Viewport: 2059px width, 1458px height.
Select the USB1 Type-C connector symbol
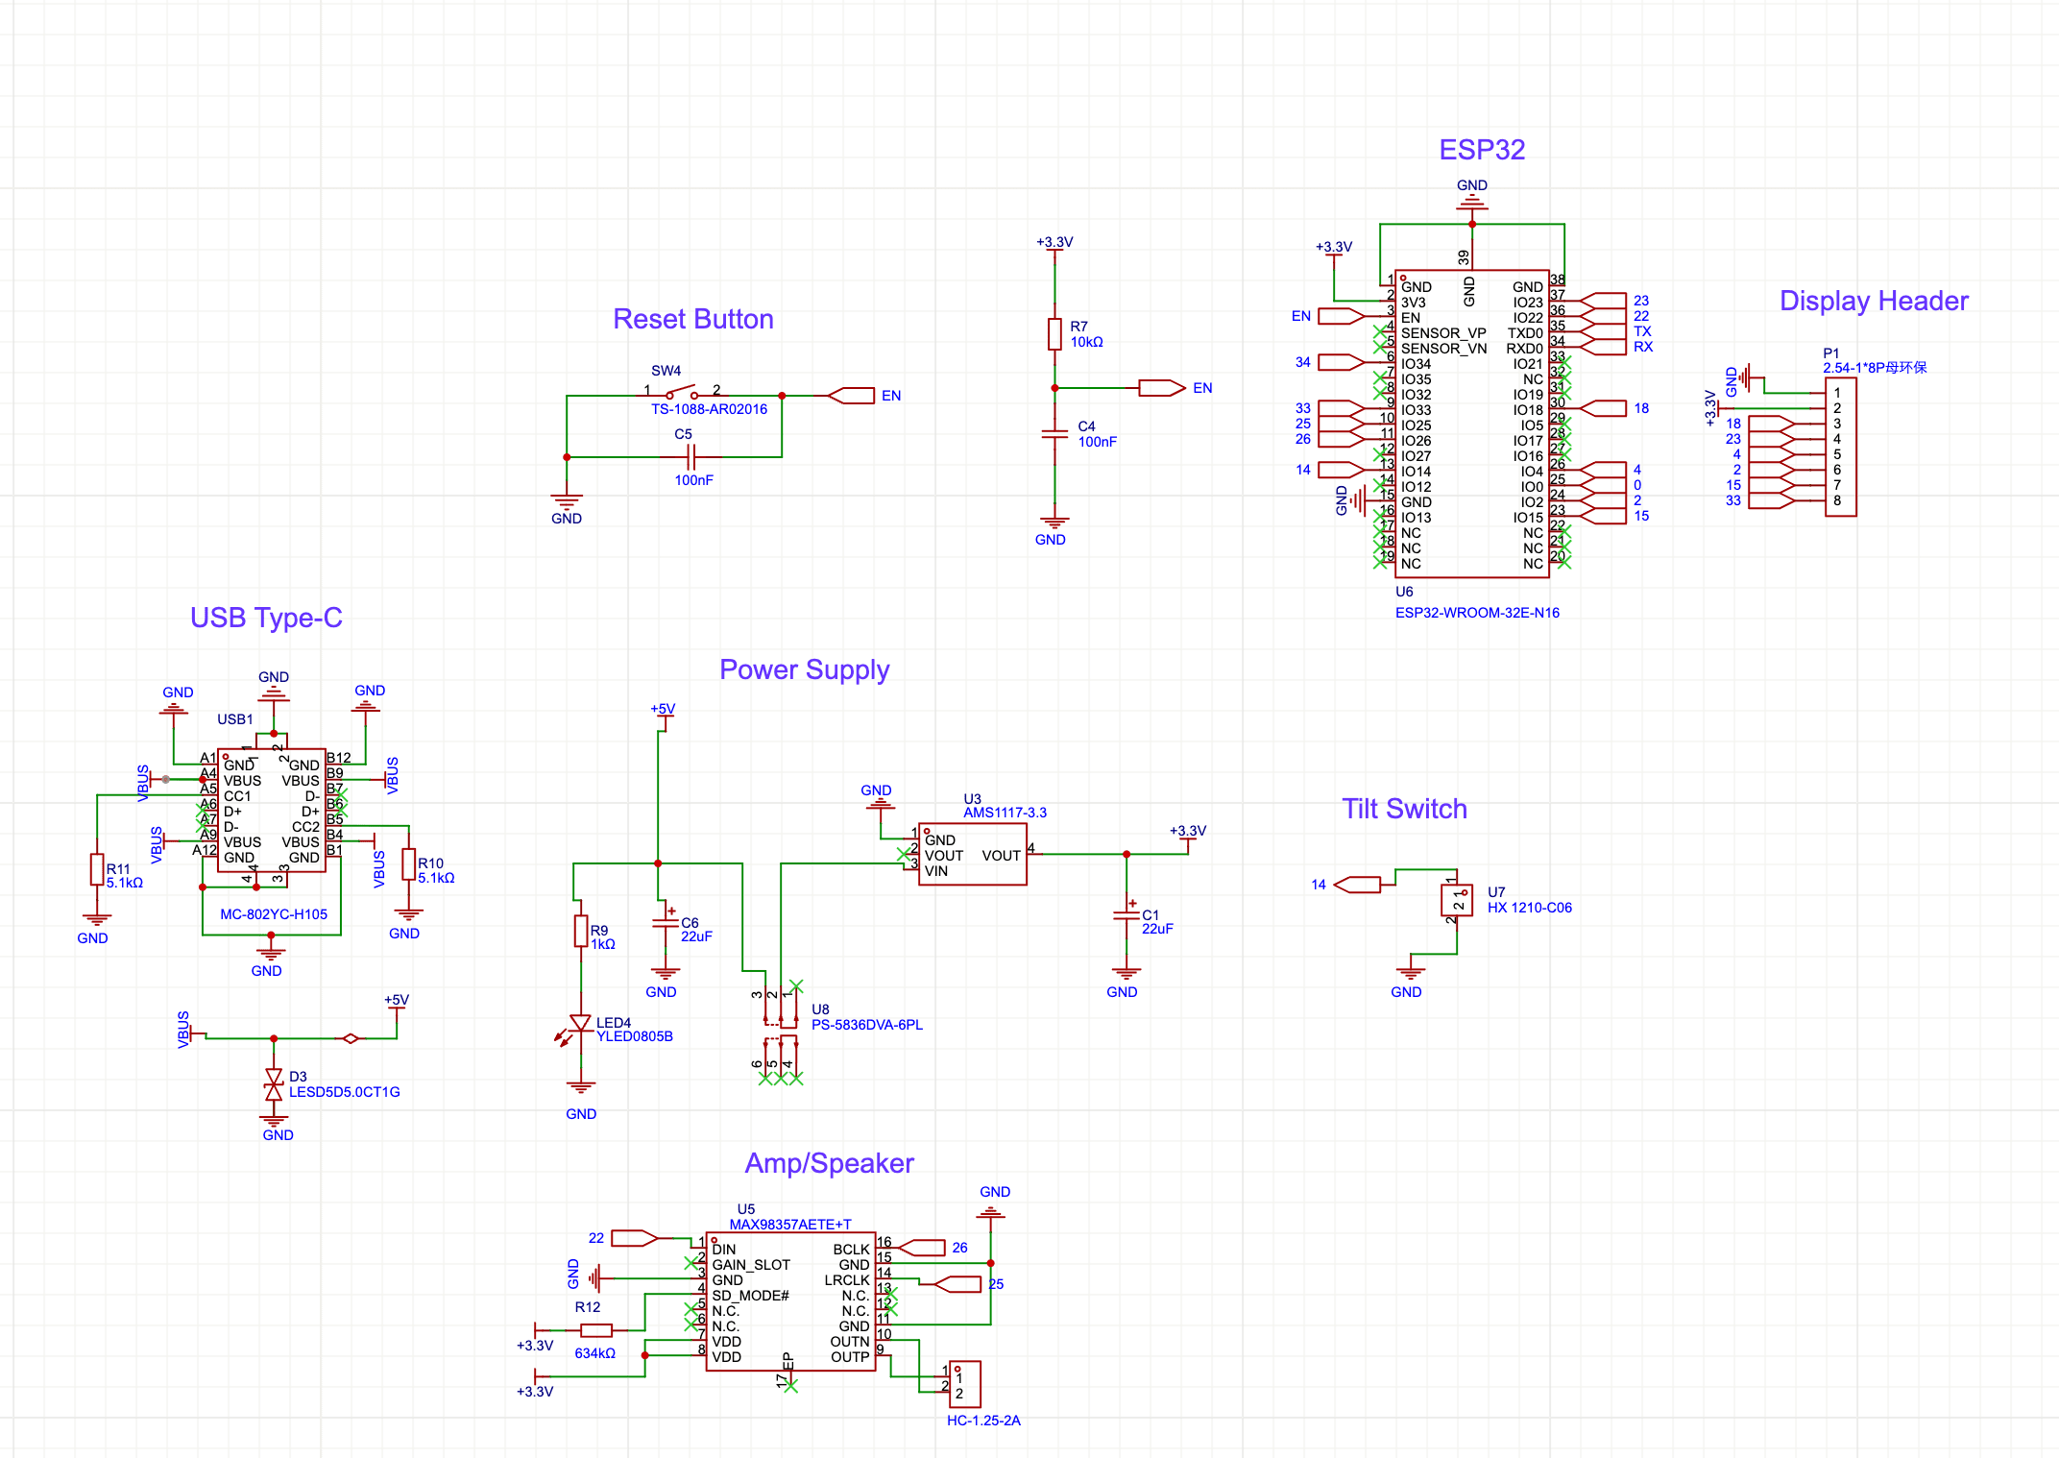tap(272, 810)
